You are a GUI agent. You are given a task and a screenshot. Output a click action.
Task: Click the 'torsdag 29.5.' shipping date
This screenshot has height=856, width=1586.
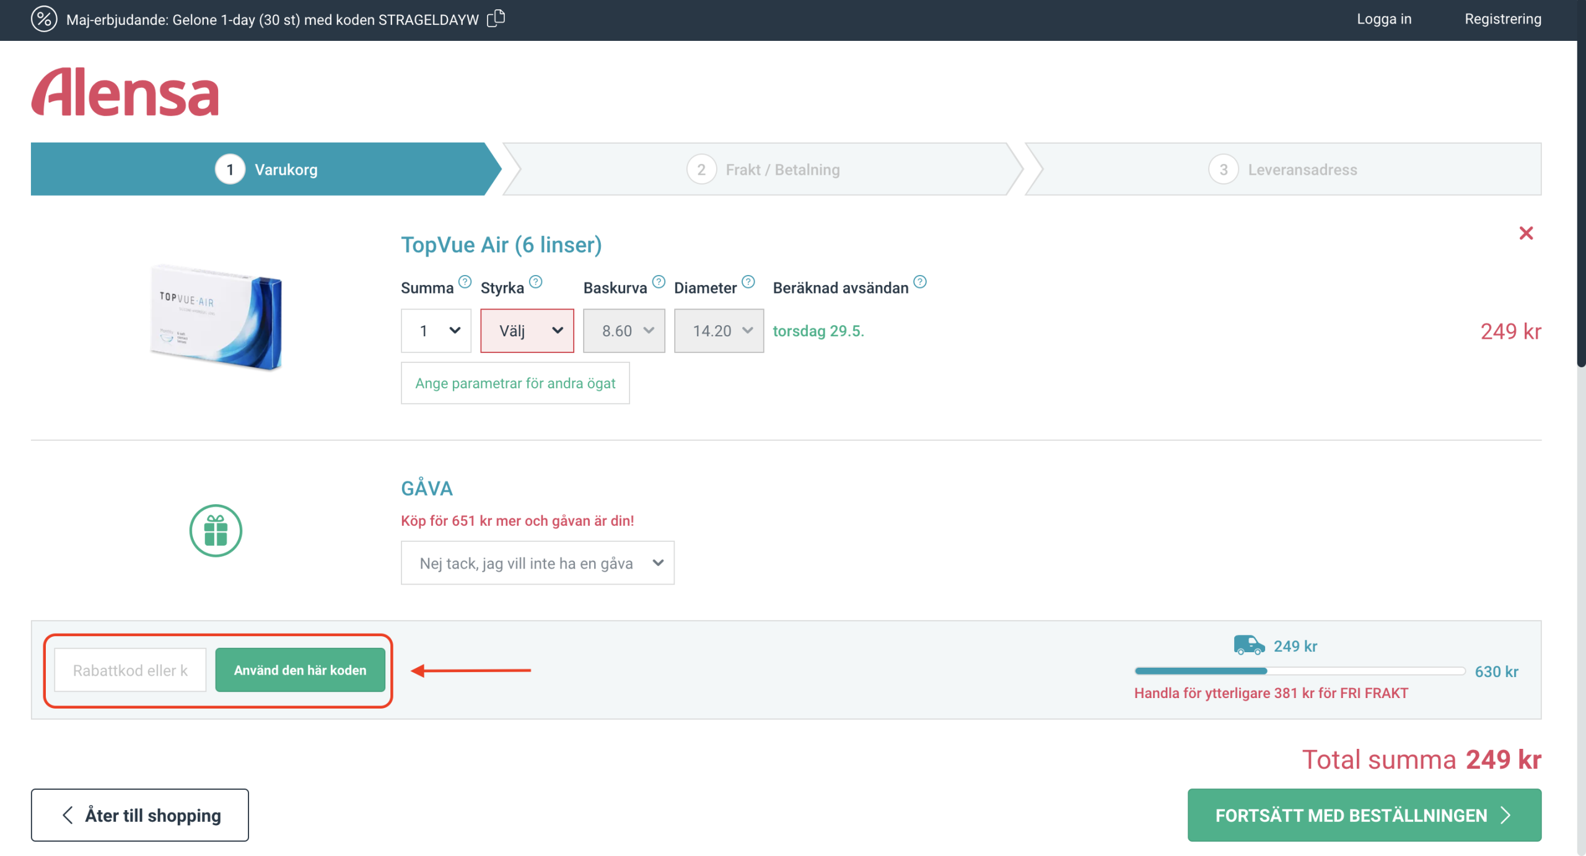point(818,331)
